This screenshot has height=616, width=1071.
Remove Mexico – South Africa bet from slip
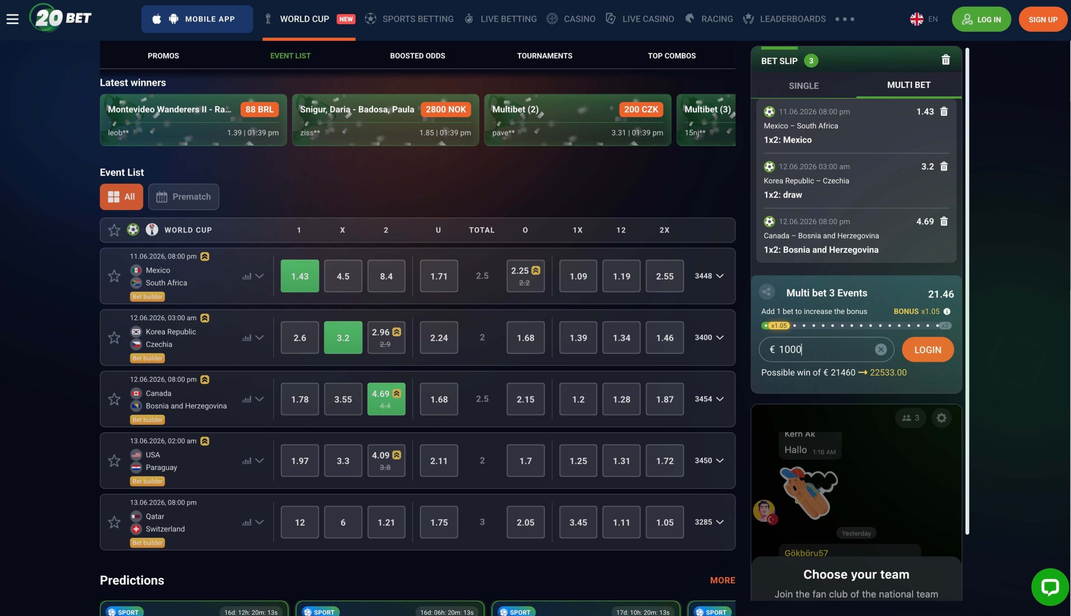point(944,111)
